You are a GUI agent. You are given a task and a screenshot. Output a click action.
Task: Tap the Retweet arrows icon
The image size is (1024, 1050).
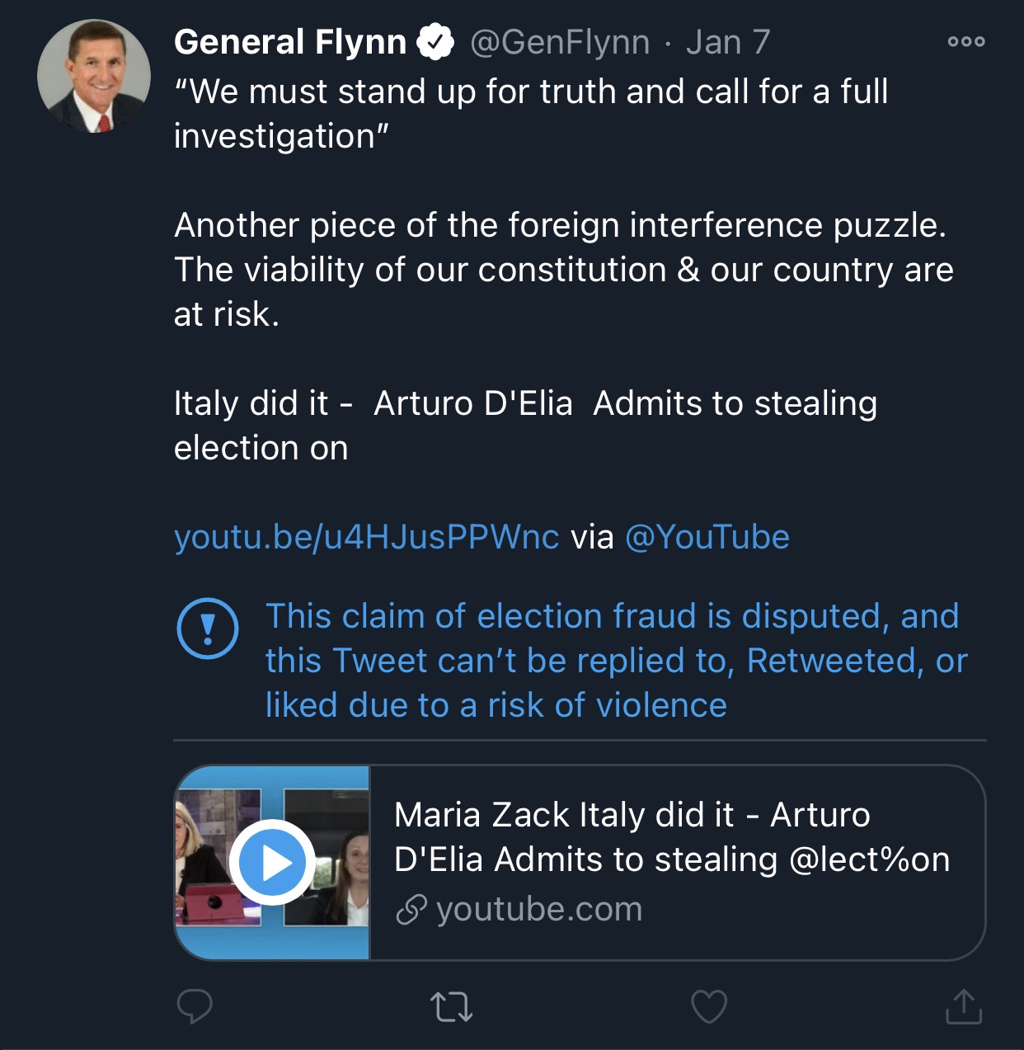click(452, 1007)
